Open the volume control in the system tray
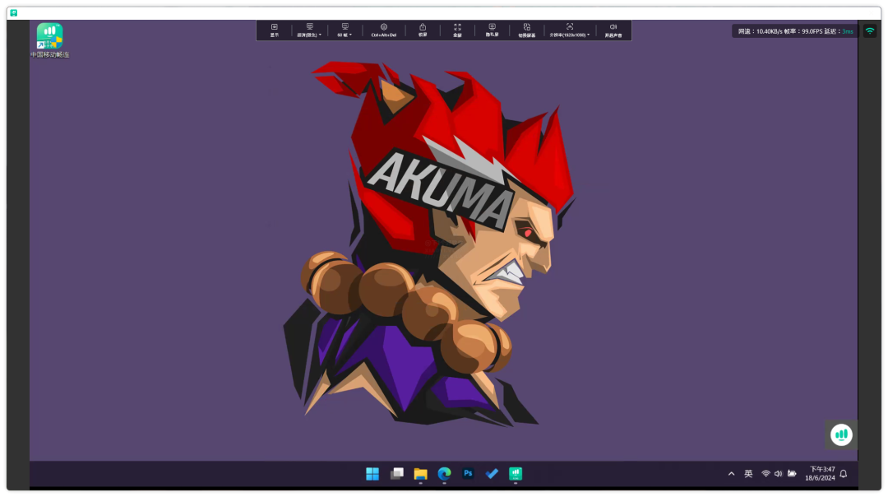 click(x=778, y=474)
